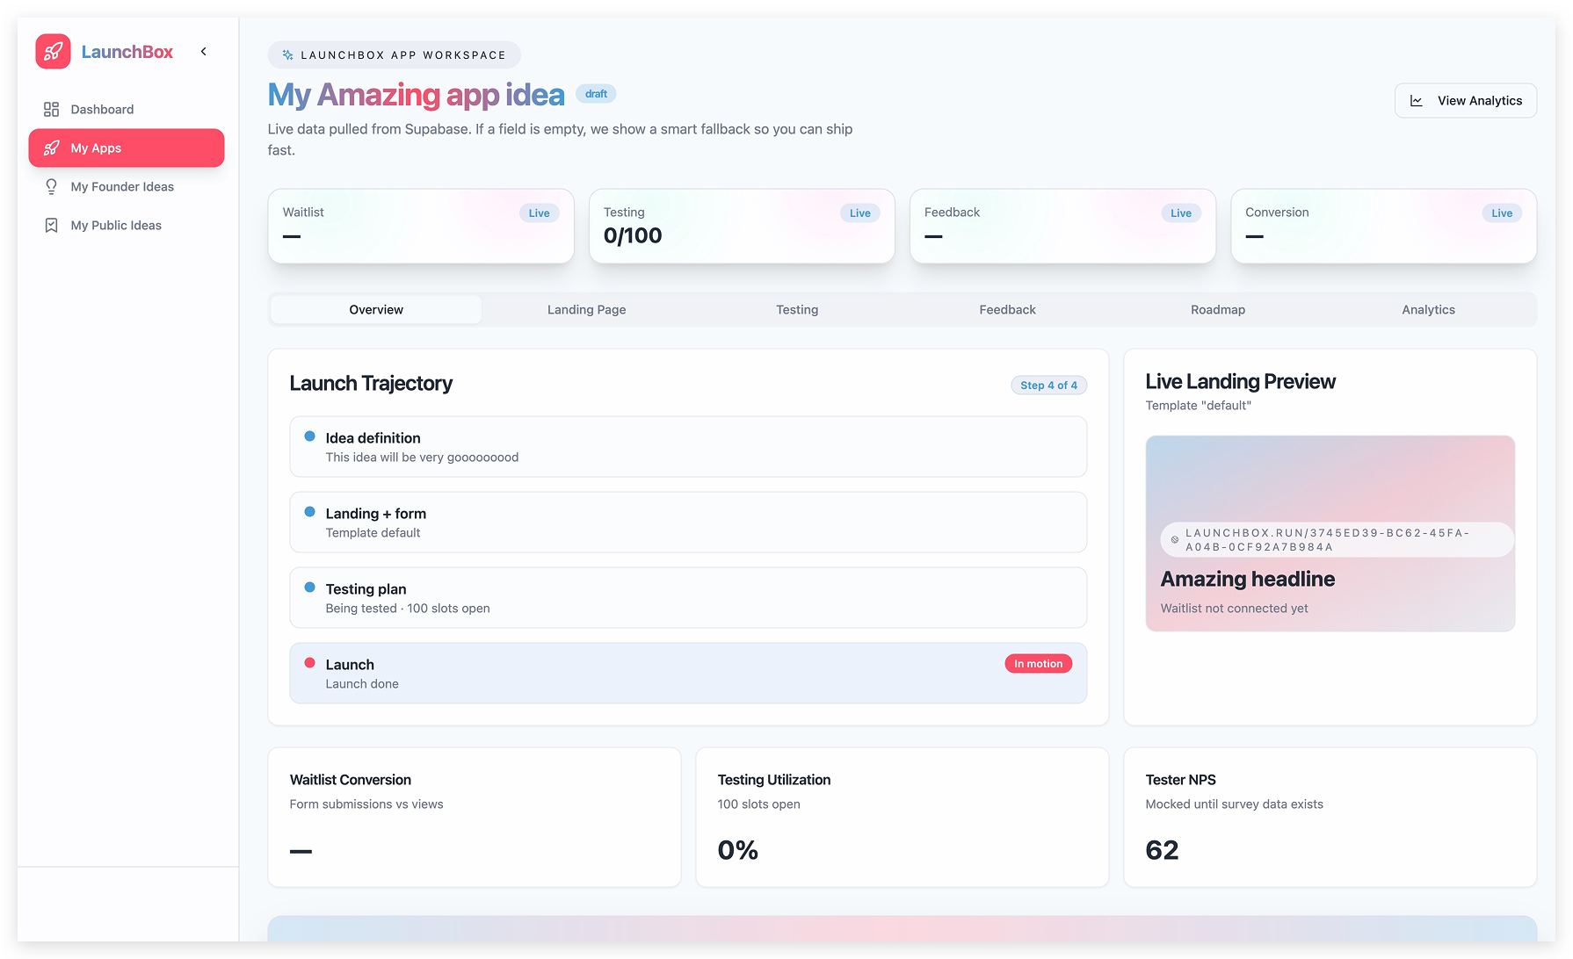Switch to the Landing Page tab
Viewport: 1573px width, 959px height.
[586, 309]
